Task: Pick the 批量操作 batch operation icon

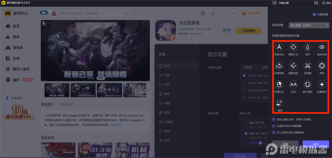Action: click(x=322, y=85)
